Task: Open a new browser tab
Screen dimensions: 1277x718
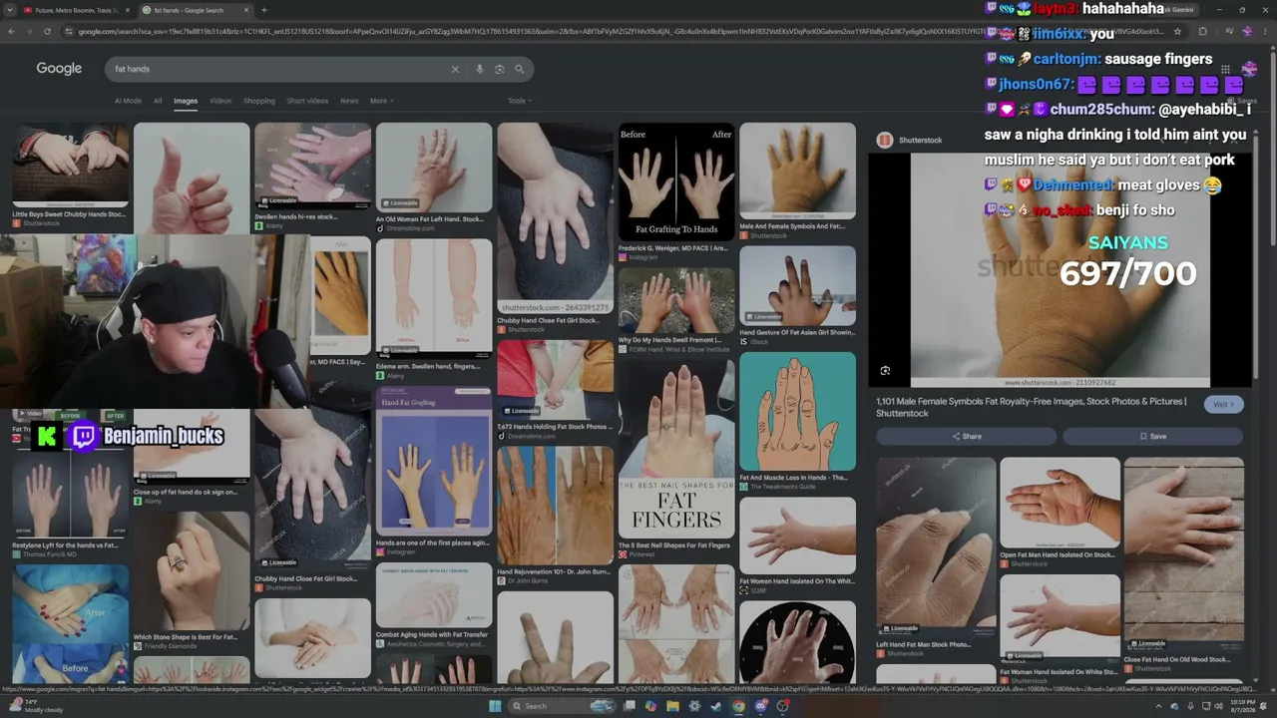Action: click(x=264, y=10)
